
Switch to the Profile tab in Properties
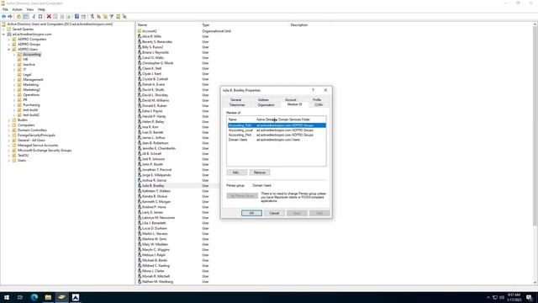317,99
